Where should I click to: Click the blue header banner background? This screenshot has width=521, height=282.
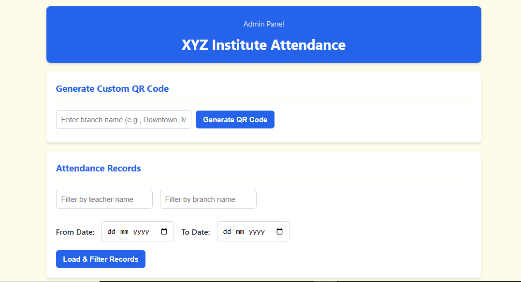coord(411,35)
